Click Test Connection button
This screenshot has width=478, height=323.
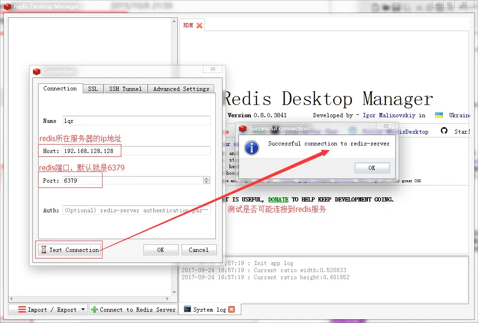[70, 250]
